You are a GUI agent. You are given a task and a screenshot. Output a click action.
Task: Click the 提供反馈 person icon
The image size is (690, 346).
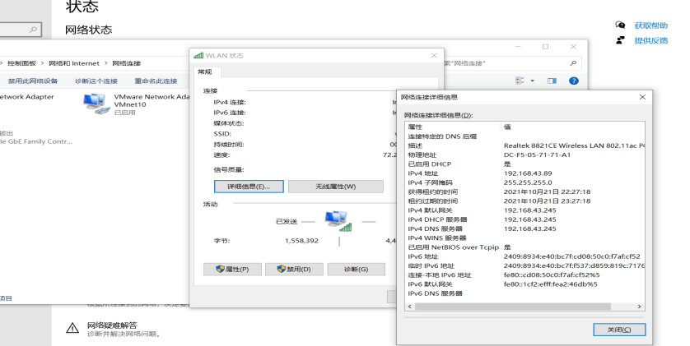coord(620,40)
